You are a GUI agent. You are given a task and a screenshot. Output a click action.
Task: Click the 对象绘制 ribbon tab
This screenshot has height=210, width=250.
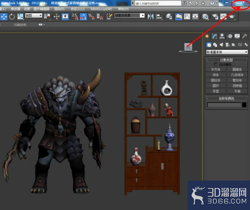click(x=20, y=24)
